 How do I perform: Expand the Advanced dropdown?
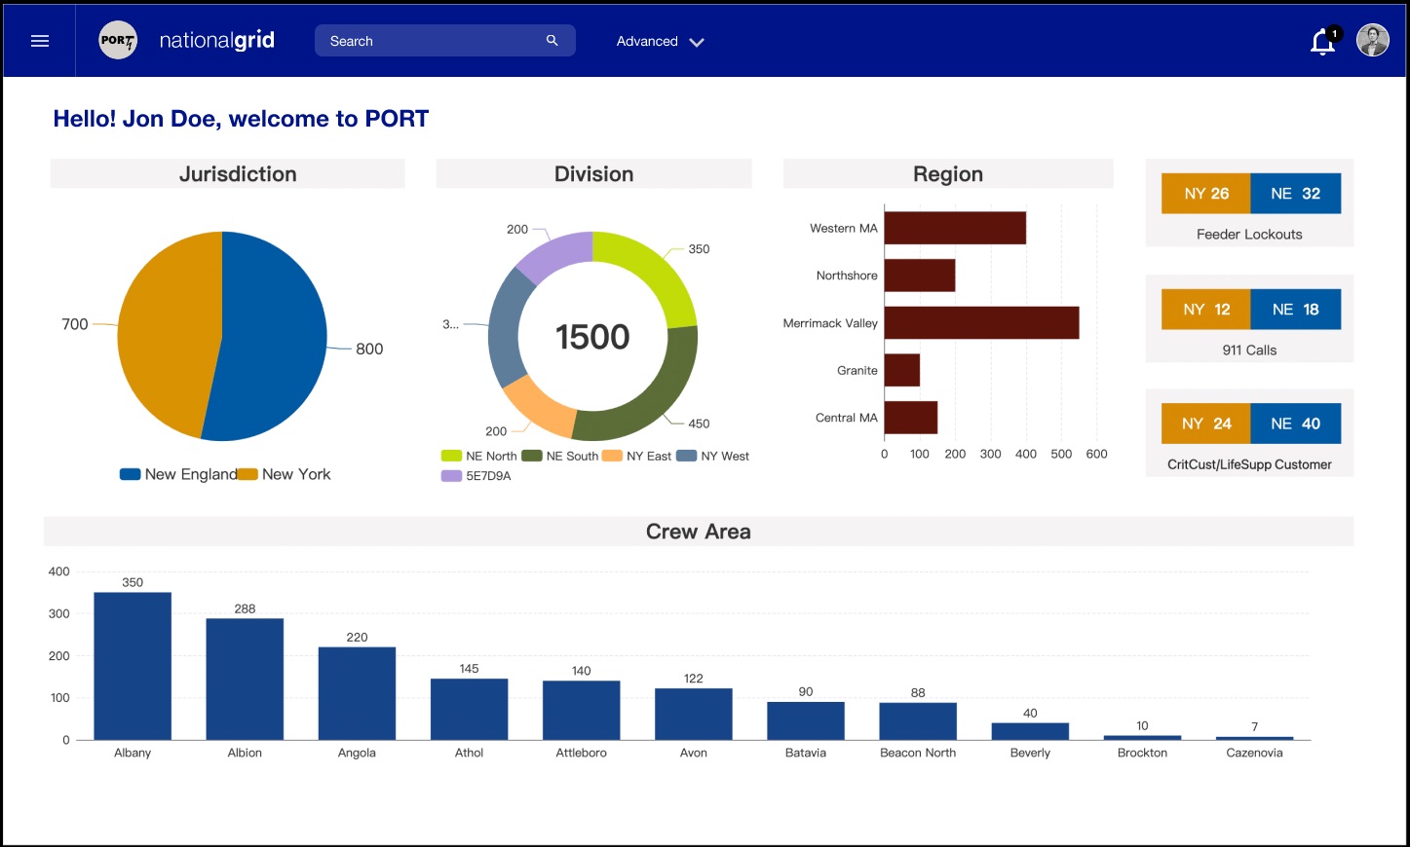[660, 42]
